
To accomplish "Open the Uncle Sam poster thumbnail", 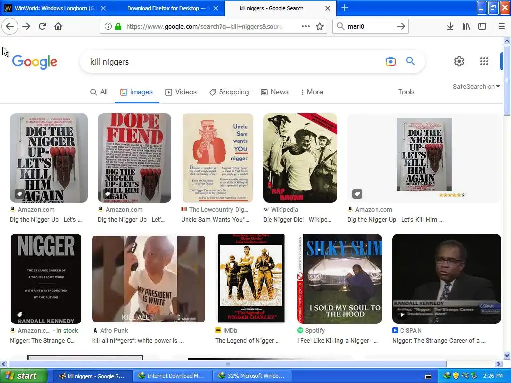I will pos(218,158).
